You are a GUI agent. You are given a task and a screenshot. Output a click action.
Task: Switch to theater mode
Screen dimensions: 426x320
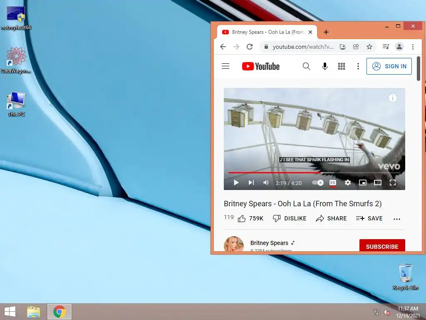point(378,182)
